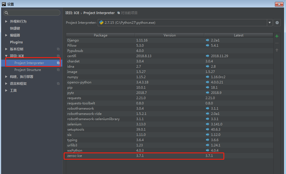Viewport: 286px width, 174px height.
Task: Click latest version 3.141.0 for selenium
Action: point(217,124)
